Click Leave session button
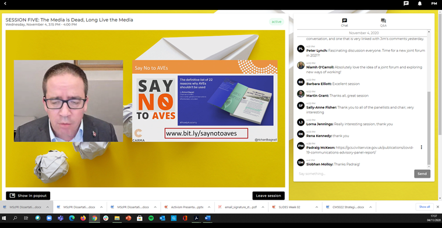 point(268,195)
